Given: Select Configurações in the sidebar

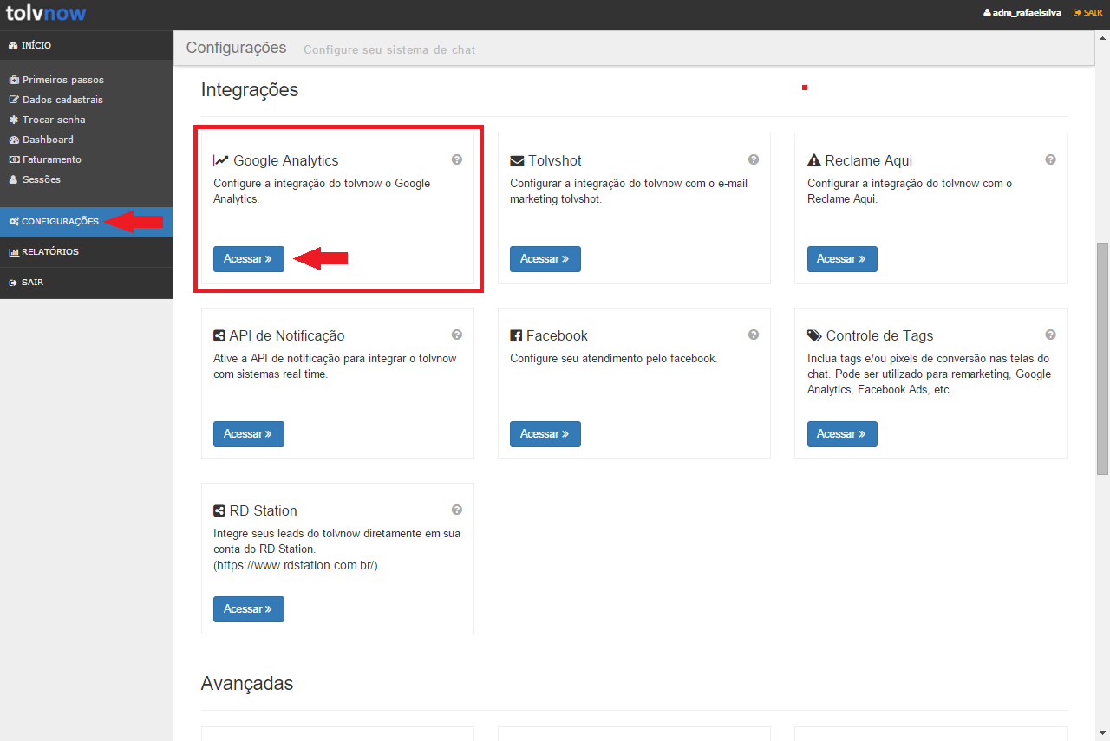Looking at the screenshot, I should pos(87,222).
